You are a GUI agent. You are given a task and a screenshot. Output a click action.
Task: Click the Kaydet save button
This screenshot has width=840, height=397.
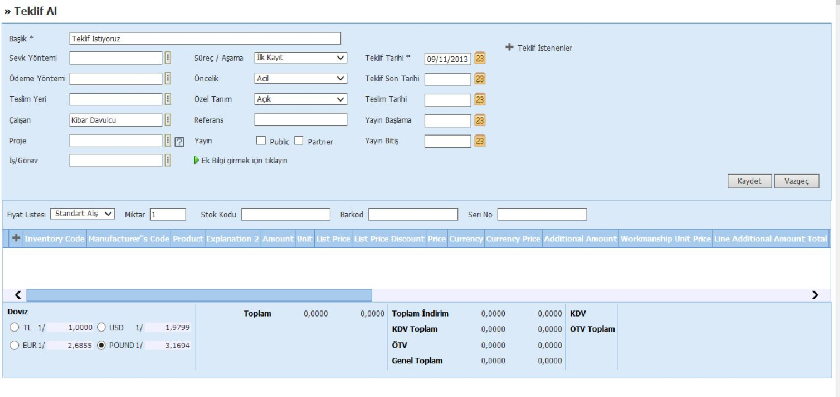click(x=749, y=181)
